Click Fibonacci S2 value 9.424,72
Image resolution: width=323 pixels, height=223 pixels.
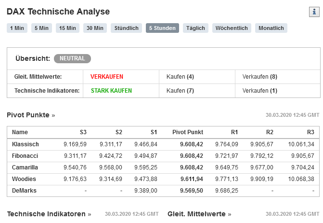(x=111, y=156)
